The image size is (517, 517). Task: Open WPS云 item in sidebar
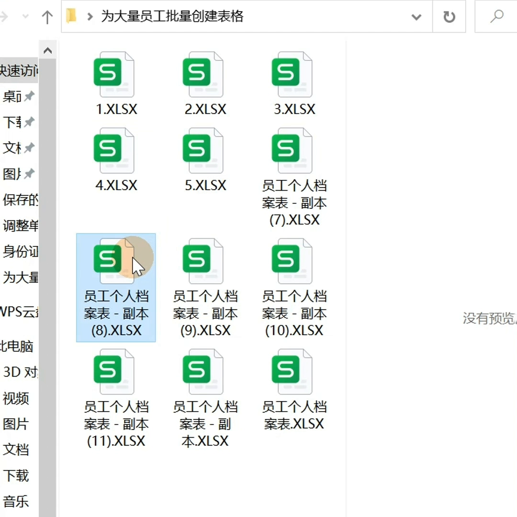click(20, 312)
